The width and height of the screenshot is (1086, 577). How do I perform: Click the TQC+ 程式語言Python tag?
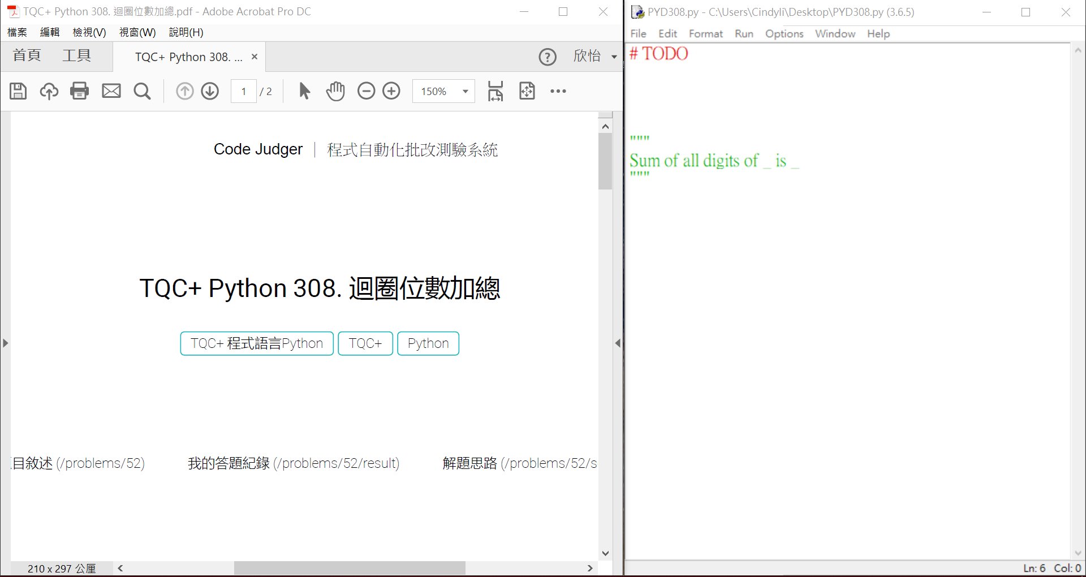[x=257, y=343]
